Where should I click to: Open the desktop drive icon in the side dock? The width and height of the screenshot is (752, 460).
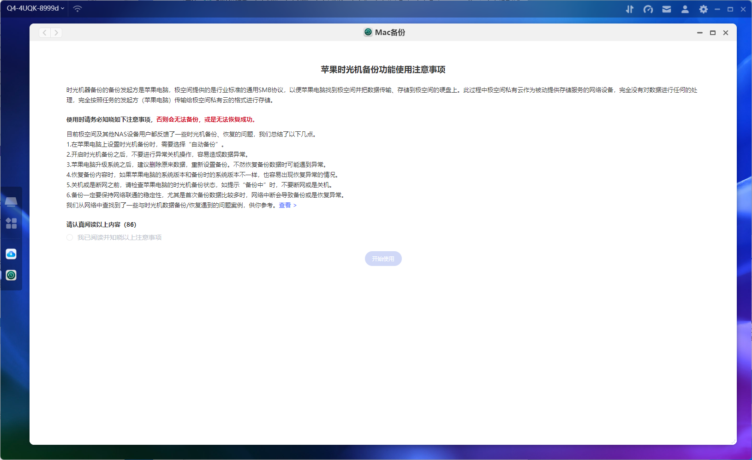pyautogui.click(x=11, y=201)
